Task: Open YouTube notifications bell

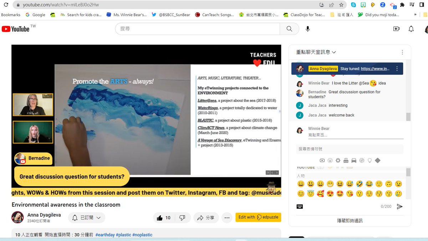Action: tap(411, 29)
